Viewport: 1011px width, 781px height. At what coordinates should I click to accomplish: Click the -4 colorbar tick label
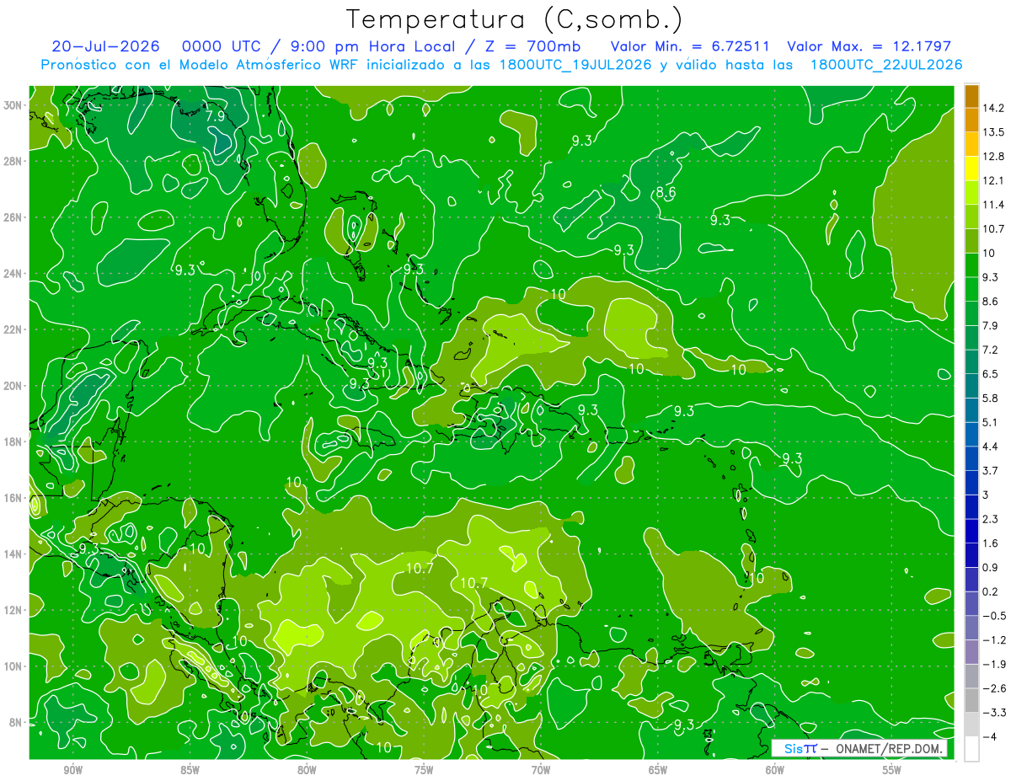point(990,736)
